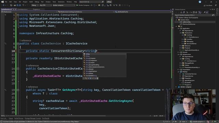Open the Edit menu
This screenshot has height=123, width=219.
point(11,2)
